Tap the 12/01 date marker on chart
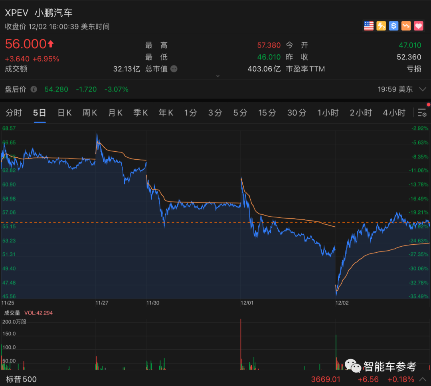Image resolution: width=431 pixels, height=386 pixels. tap(247, 303)
